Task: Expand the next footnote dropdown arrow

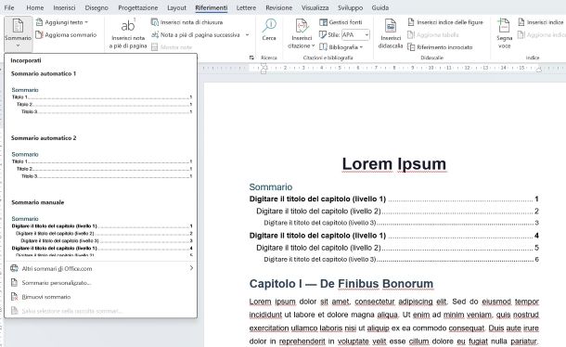Action: tap(247, 35)
